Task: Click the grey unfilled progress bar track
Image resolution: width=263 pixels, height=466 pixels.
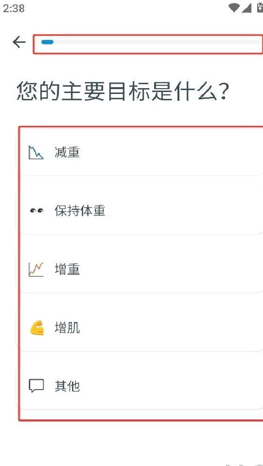Action: 157,42
